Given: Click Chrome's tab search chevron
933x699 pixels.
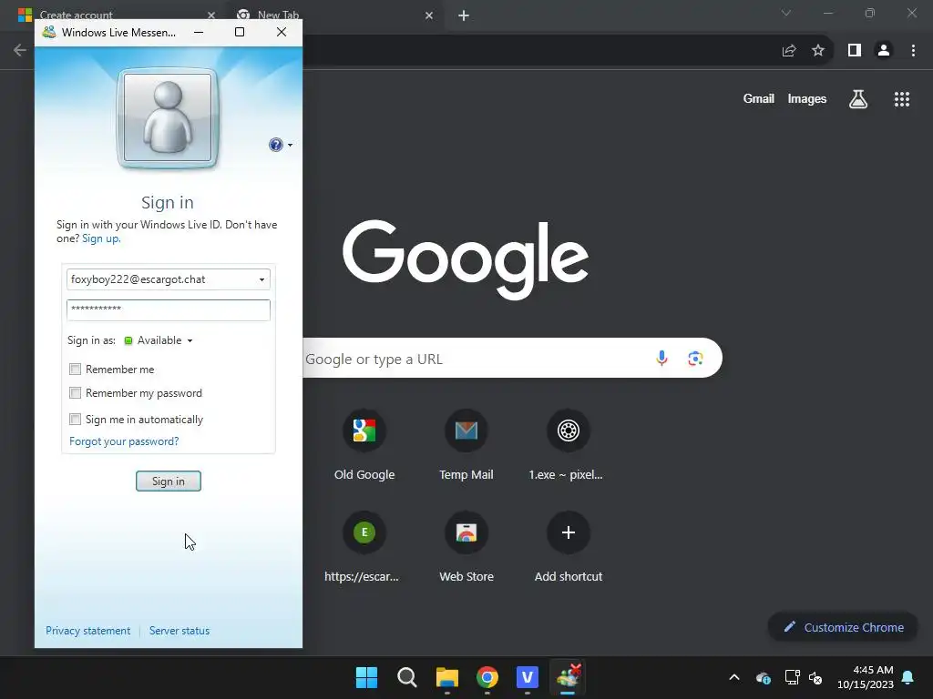Looking at the screenshot, I should pos(786,13).
